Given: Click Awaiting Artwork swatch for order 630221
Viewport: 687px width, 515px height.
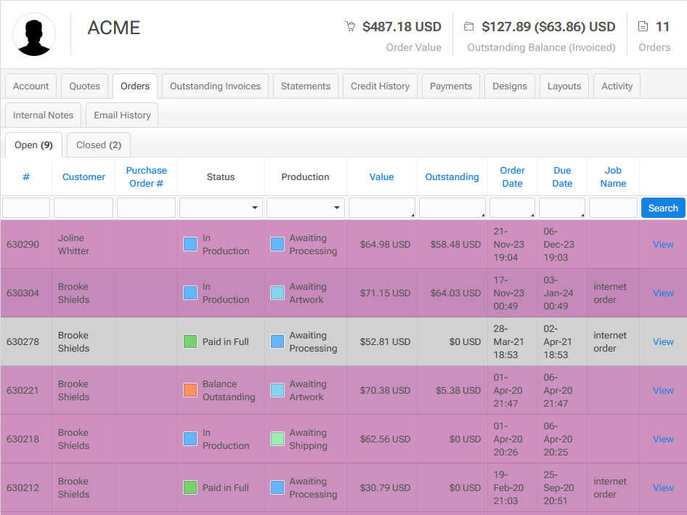Looking at the screenshot, I should (x=277, y=390).
